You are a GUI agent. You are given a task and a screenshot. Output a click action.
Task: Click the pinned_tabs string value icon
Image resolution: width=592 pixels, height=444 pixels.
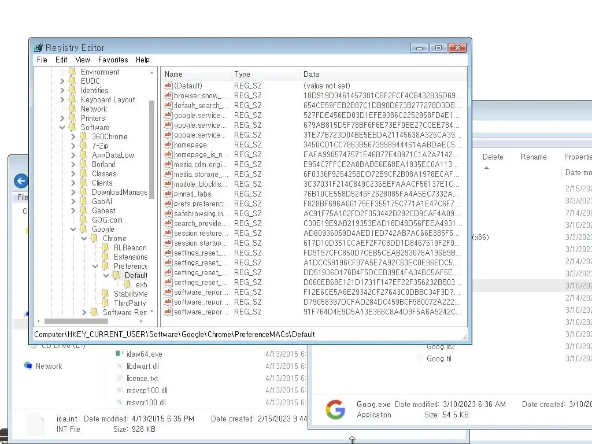point(168,194)
